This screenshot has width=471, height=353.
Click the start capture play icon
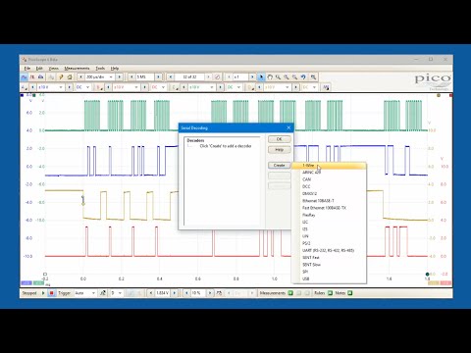point(43,293)
